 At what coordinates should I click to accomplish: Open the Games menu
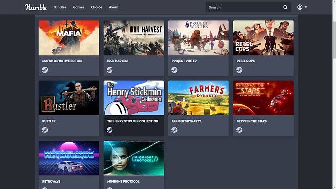78,7
